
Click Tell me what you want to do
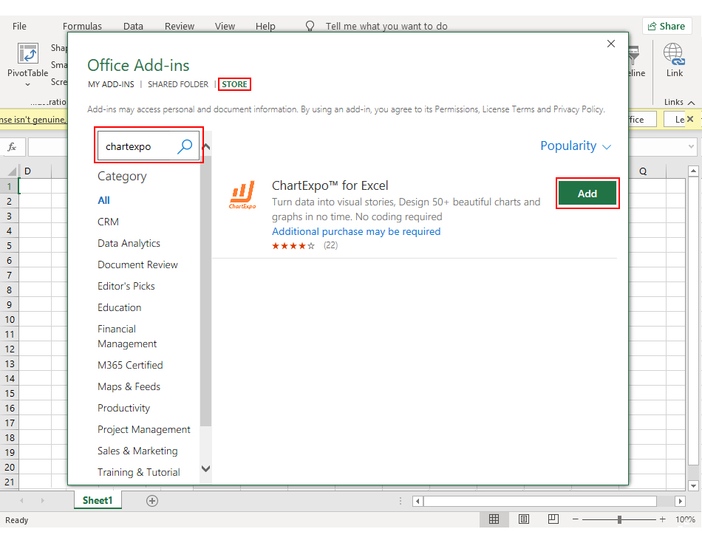click(x=386, y=26)
